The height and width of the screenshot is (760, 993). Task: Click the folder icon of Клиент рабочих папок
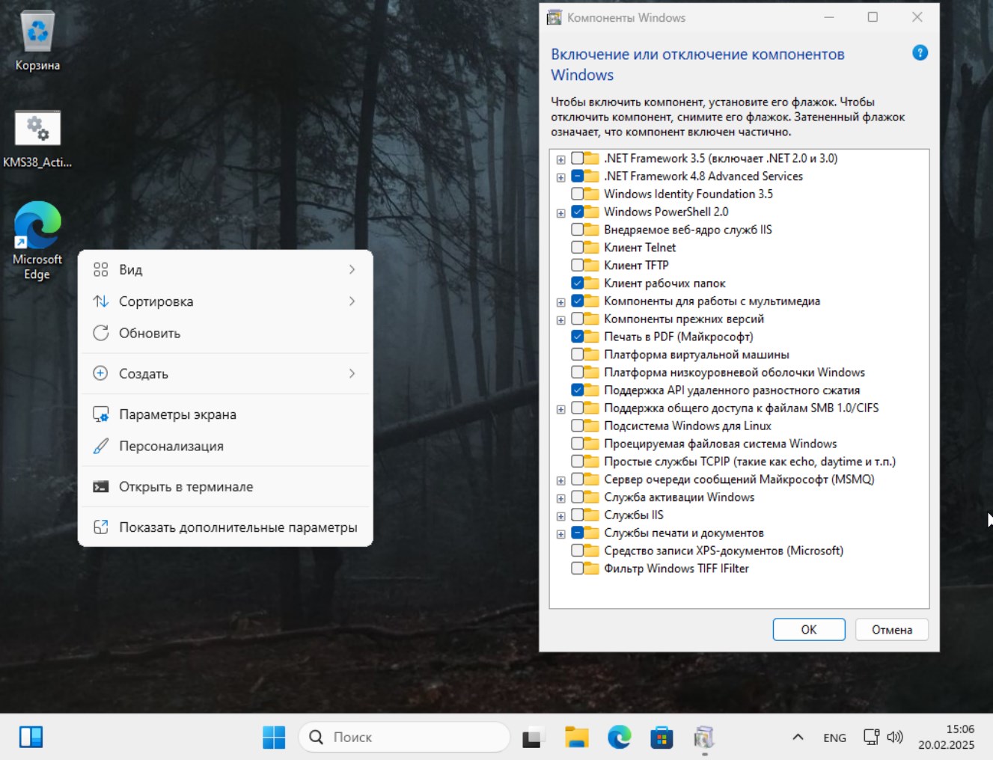tap(592, 283)
